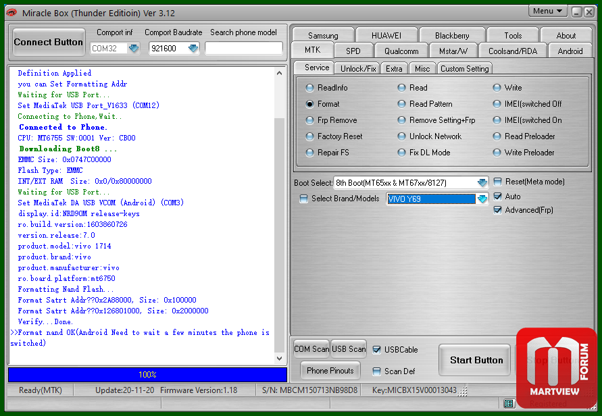Click the Firmware Version:1.18 status text
Screen dimensions: 602x416
pos(199,390)
